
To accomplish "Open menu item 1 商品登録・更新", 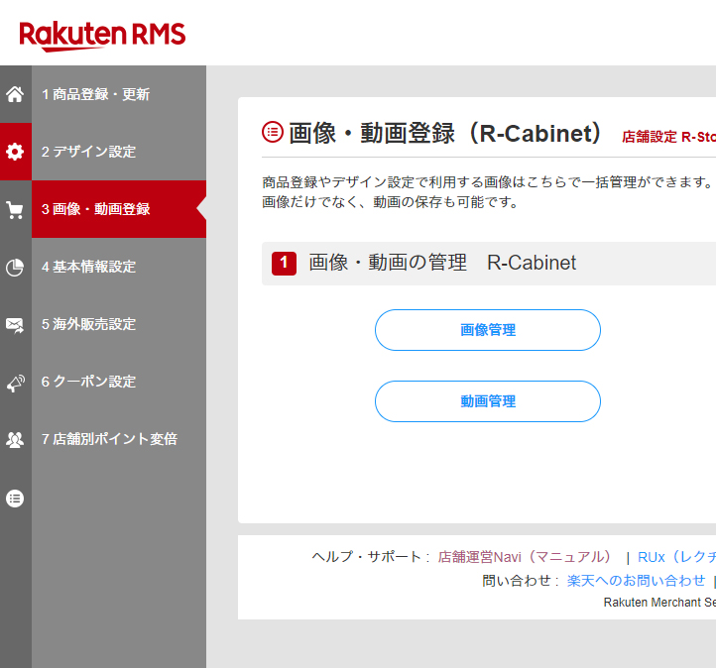I will pos(119,94).
